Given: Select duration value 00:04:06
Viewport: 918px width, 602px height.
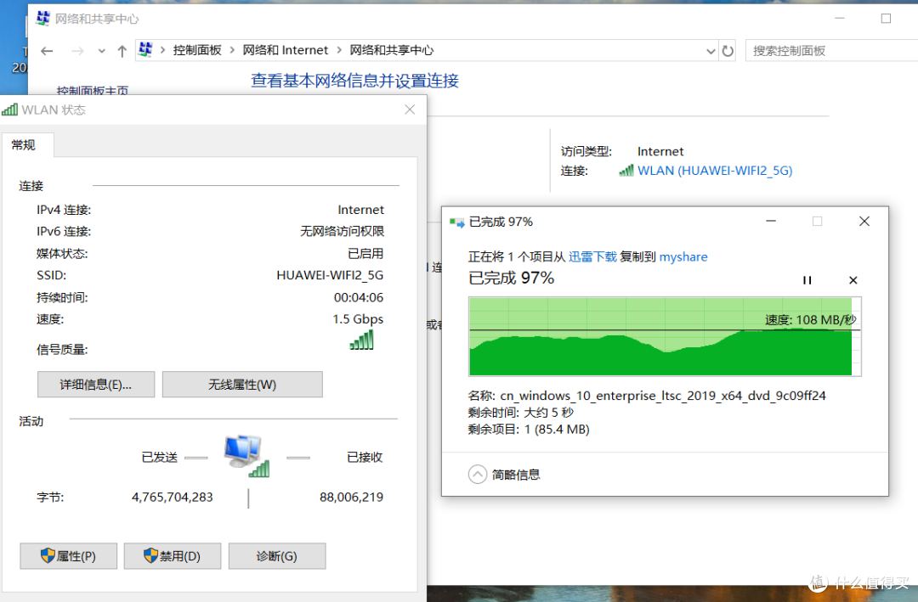Looking at the screenshot, I should point(359,297).
